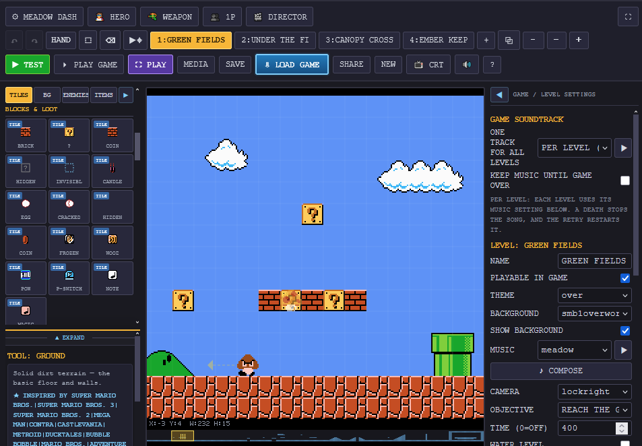The width and height of the screenshot is (642, 446).
Task: Click the redo arrow icon
Action: pos(34,40)
